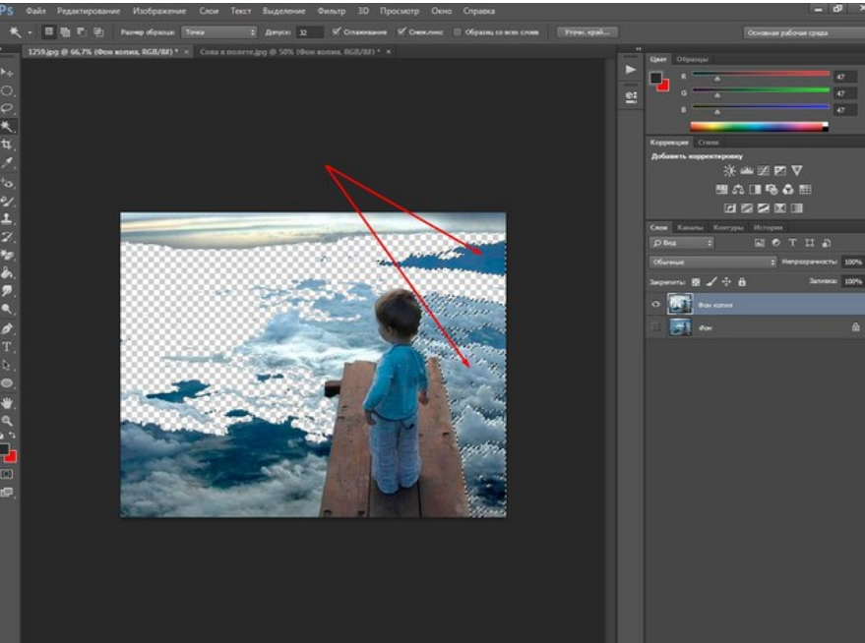865x643 pixels.
Task: Hide the Фон копия layer
Action: 655,304
